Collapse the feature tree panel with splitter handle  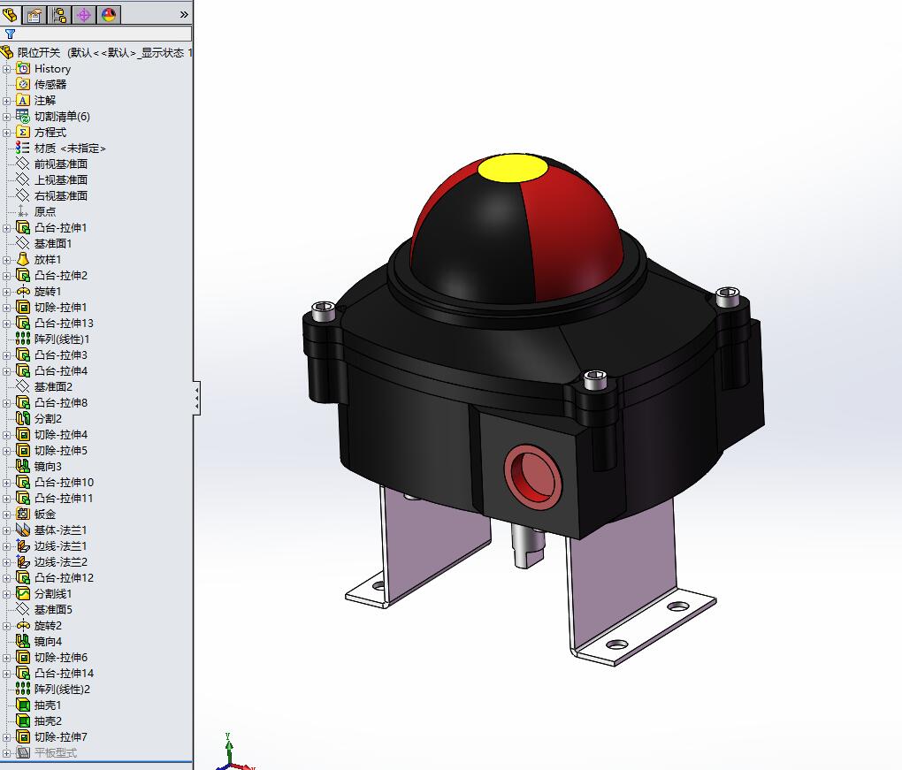pos(196,397)
